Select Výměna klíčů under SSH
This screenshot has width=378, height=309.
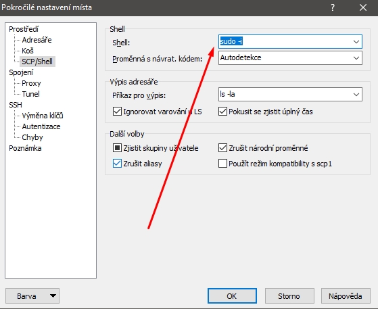tap(43, 116)
